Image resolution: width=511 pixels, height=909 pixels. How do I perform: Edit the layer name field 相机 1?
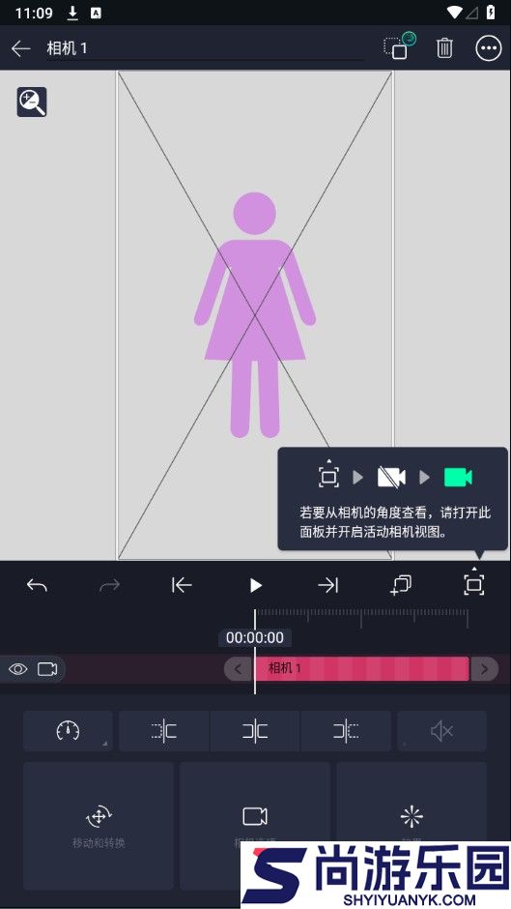tap(205, 48)
